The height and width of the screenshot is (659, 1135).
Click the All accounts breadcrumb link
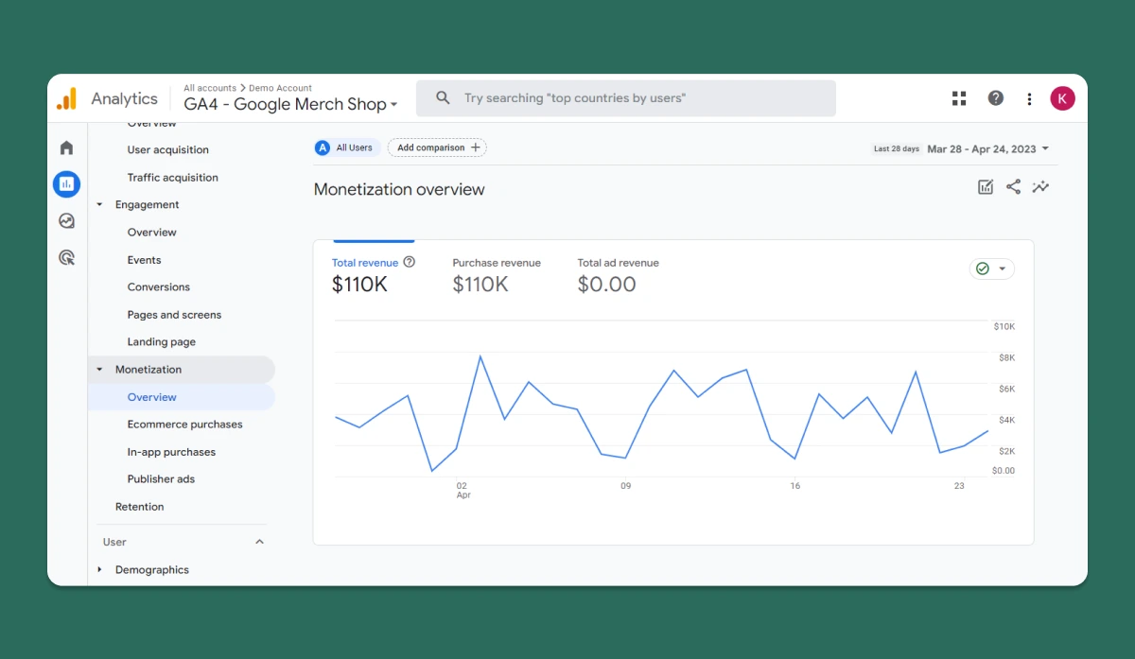pyautogui.click(x=210, y=88)
